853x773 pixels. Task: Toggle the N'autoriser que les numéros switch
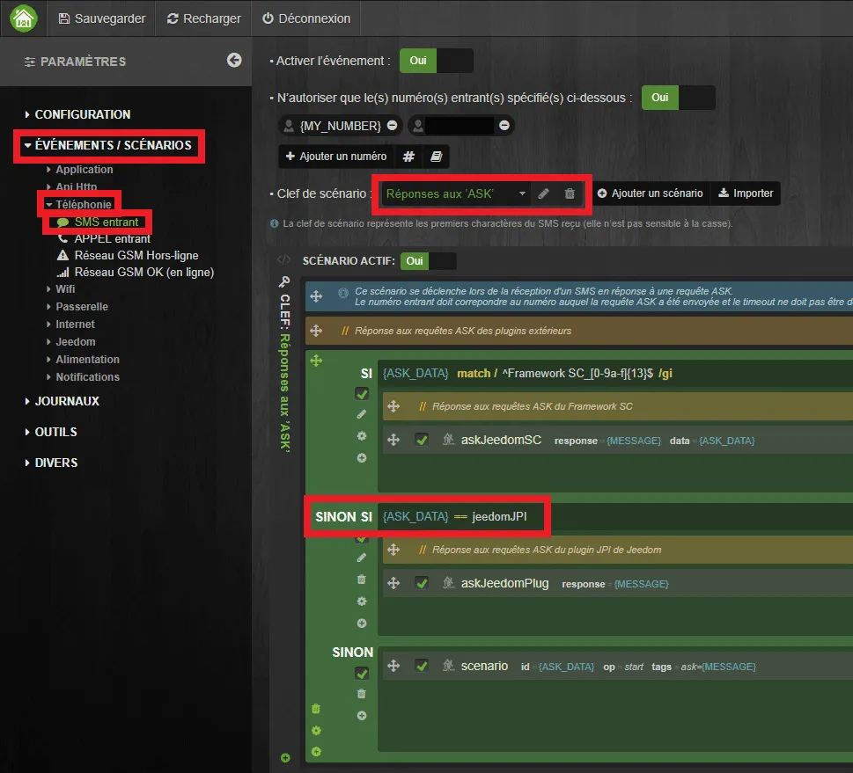coord(678,98)
